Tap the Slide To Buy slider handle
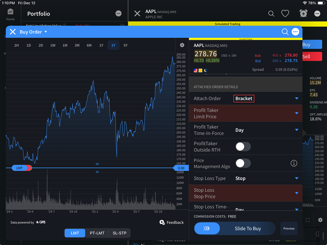327x245 pixels. pos(207,229)
